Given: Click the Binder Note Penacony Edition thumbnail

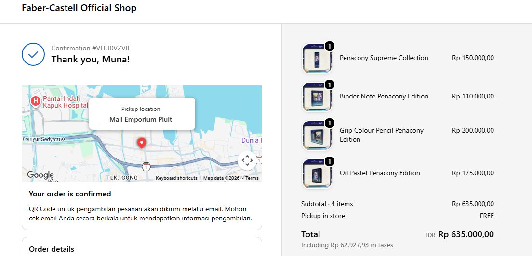Looking at the screenshot, I should (x=317, y=97).
